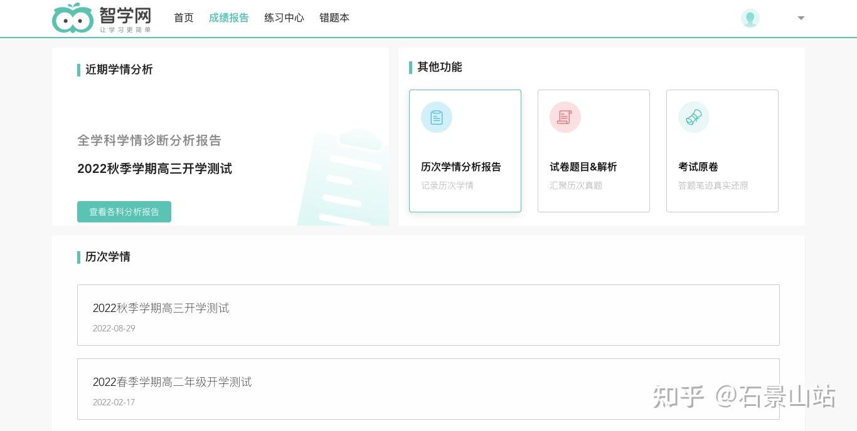Open the 练习中心 menu item
Screen dimensions: 857x431
(284, 18)
